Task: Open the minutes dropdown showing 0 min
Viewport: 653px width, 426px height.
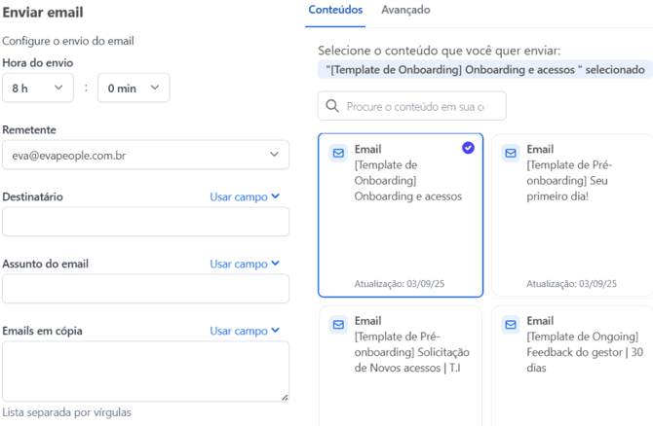Action: pos(134,89)
